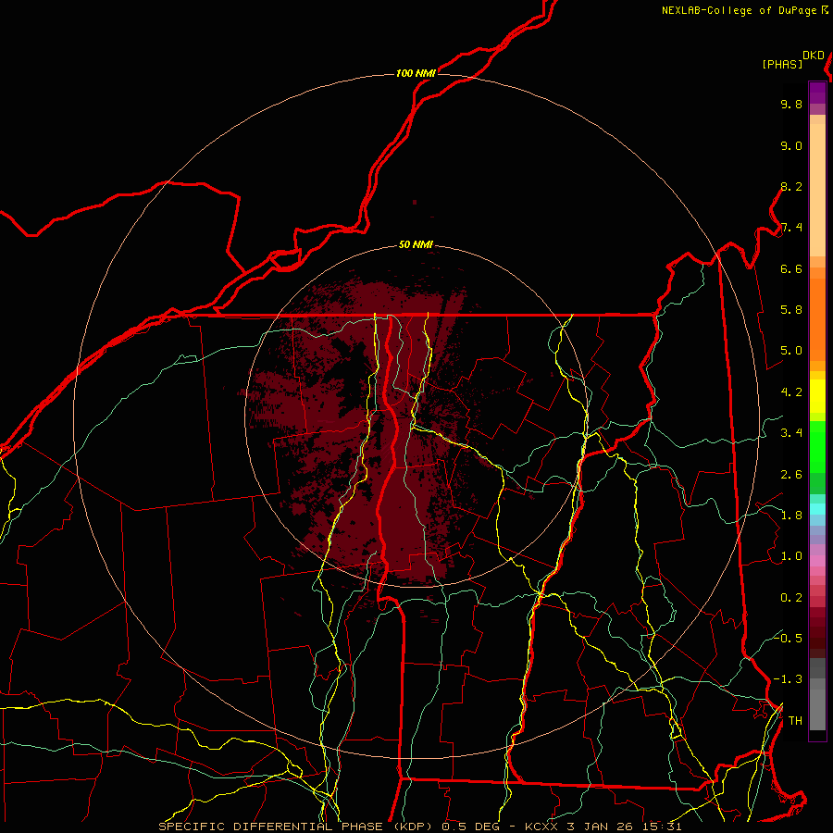The width and height of the screenshot is (833, 833).
Task: Click the 100 NMI range ring label
Action: click(416, 73)
